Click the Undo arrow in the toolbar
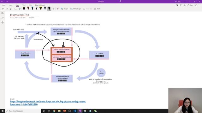The image size is (202, 113). 3,9
